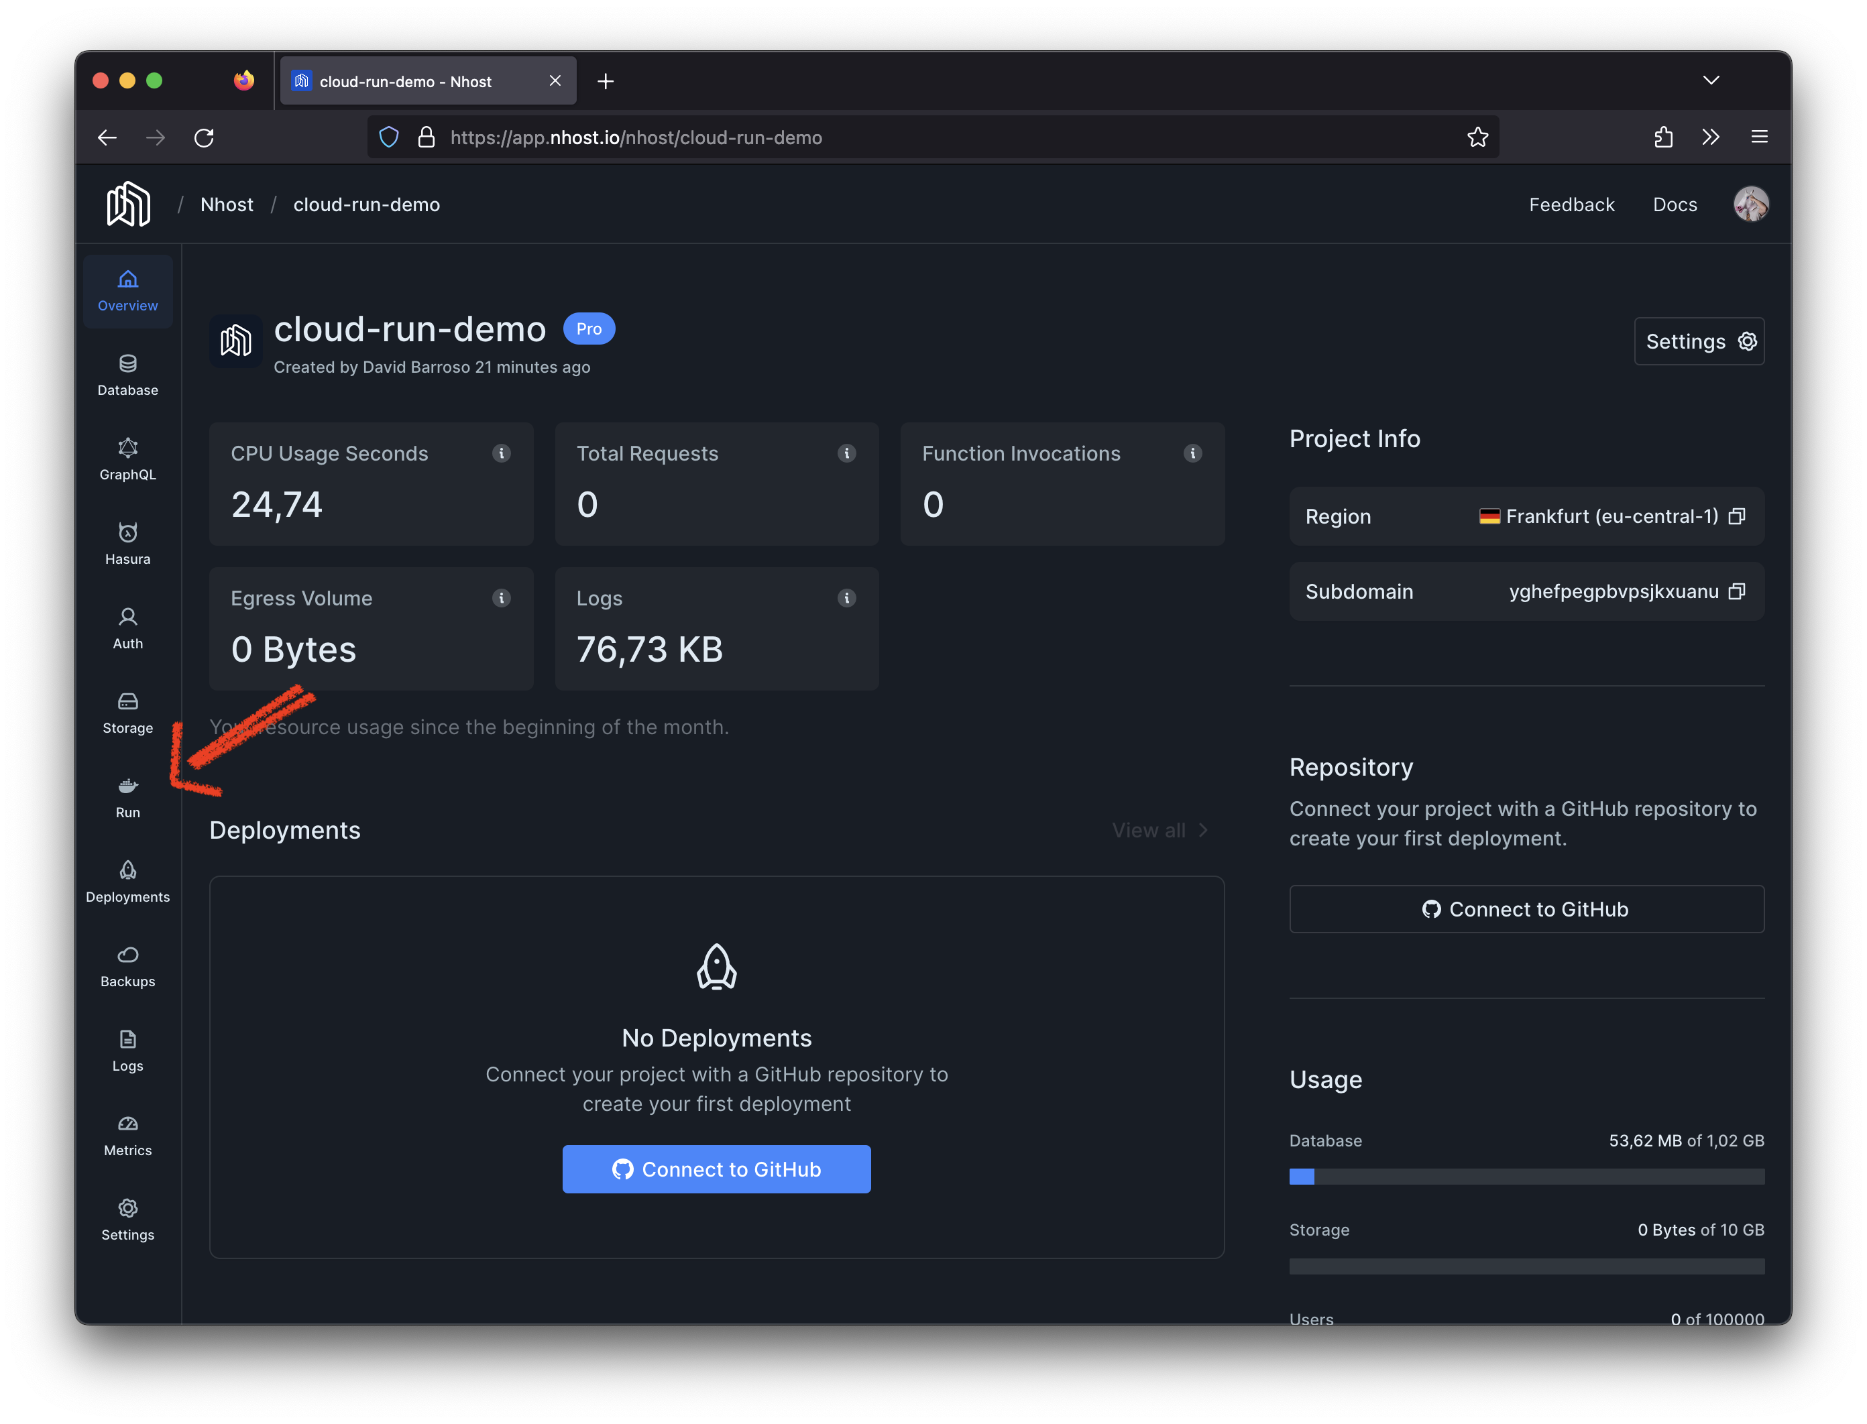This screenshot has height=1424, width=1867.
Task: Expand the Firefox tab list dropdown
Action: (x=1711, y=80)
